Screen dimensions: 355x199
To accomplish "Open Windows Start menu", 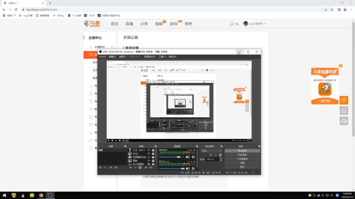I will point(4,195).
